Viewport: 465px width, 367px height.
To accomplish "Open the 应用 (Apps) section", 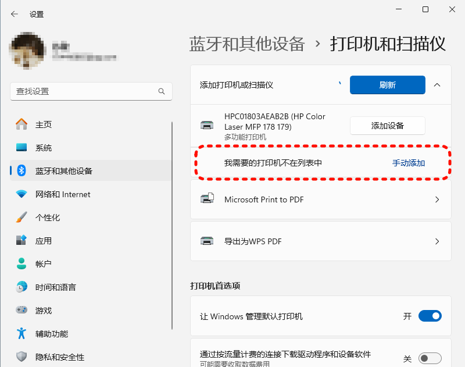I will (20, 240).
